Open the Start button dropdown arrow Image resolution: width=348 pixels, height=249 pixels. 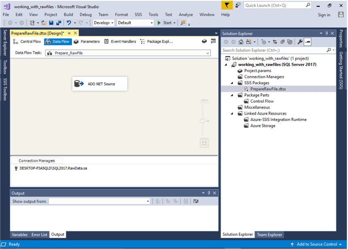(x=174, y=23)
